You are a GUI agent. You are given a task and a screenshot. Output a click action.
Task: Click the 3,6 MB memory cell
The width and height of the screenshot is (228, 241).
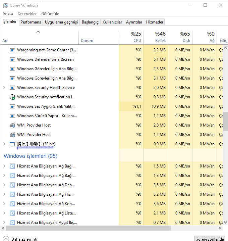[156, 204]
